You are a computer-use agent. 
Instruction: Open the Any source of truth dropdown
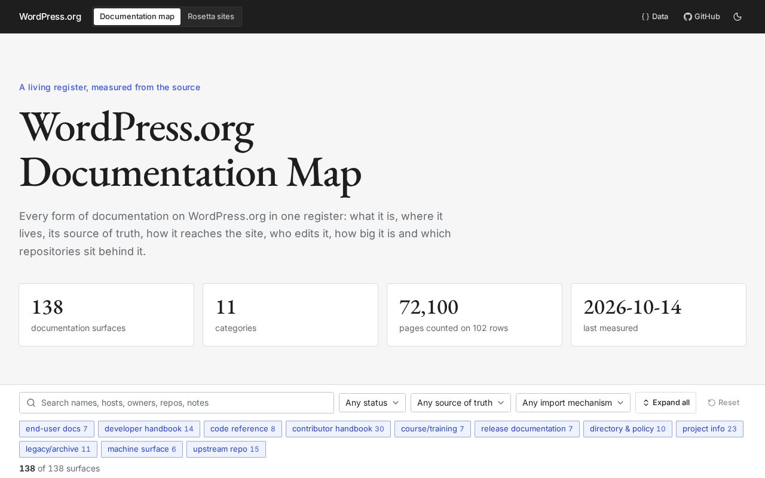click(461, 403)
